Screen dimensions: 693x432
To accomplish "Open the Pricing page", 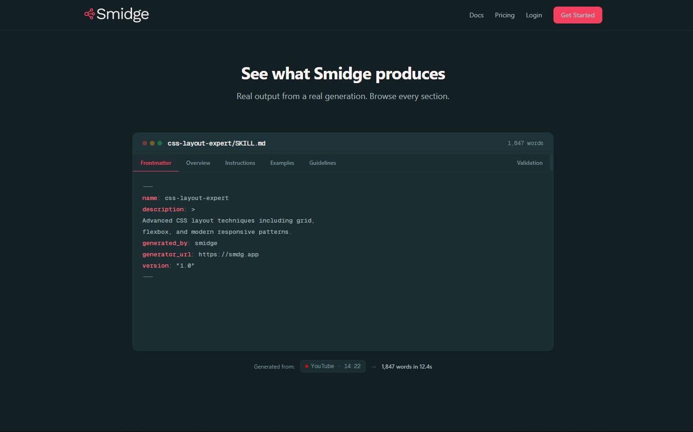I will click(504, 15).
